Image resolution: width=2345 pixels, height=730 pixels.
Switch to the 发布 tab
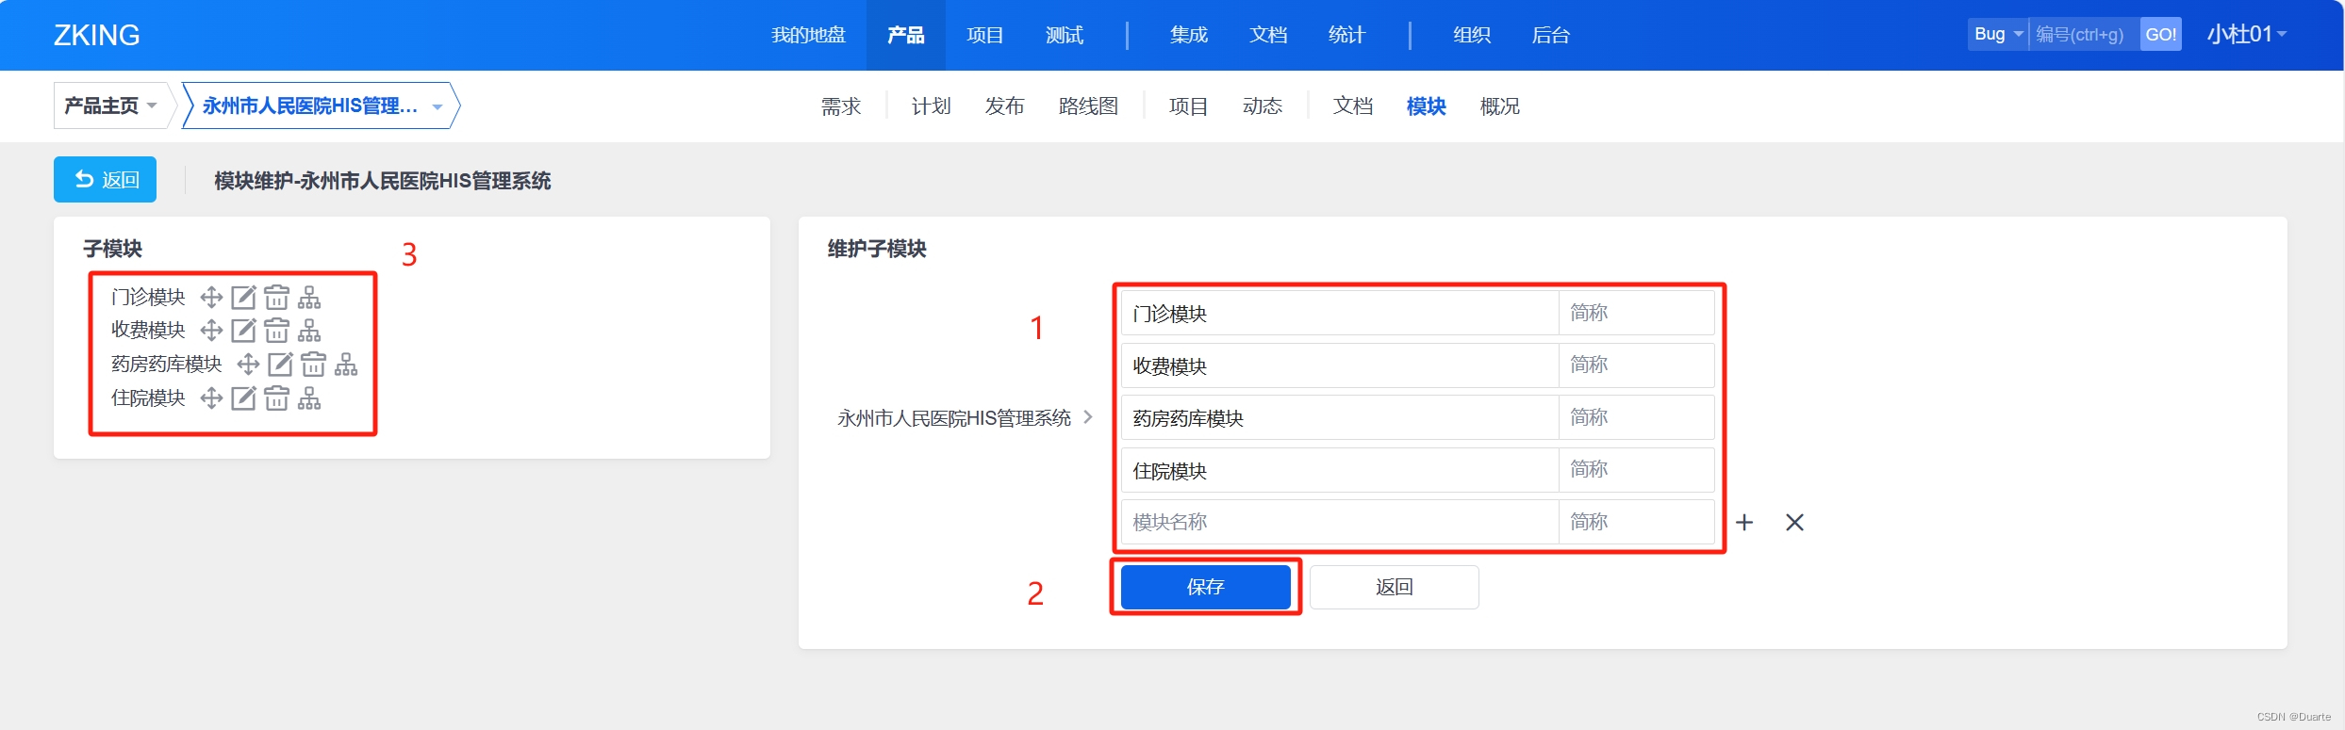[x=1004, y=106]
